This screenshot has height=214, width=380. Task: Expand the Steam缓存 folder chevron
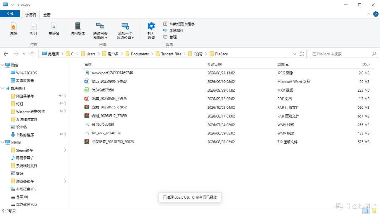click(65, 150)
